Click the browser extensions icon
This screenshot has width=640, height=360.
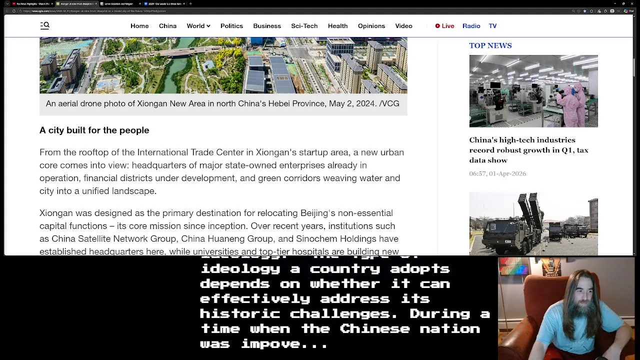tap(591, 11)
